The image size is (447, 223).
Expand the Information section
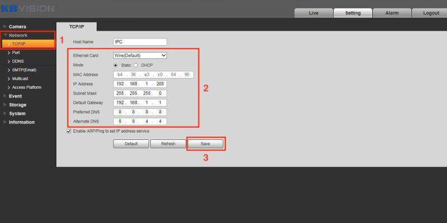pos(21,122)
